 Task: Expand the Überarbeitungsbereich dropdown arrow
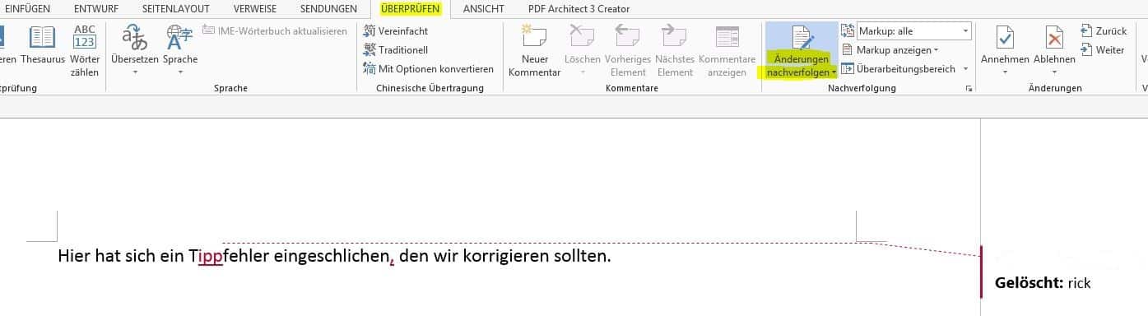(966, 69)
